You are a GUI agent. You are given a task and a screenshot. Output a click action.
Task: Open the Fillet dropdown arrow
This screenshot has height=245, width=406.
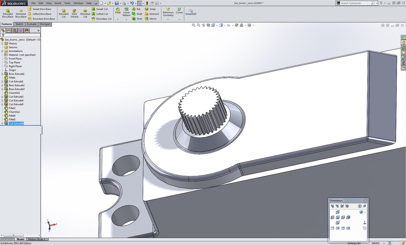click(118, 19)
